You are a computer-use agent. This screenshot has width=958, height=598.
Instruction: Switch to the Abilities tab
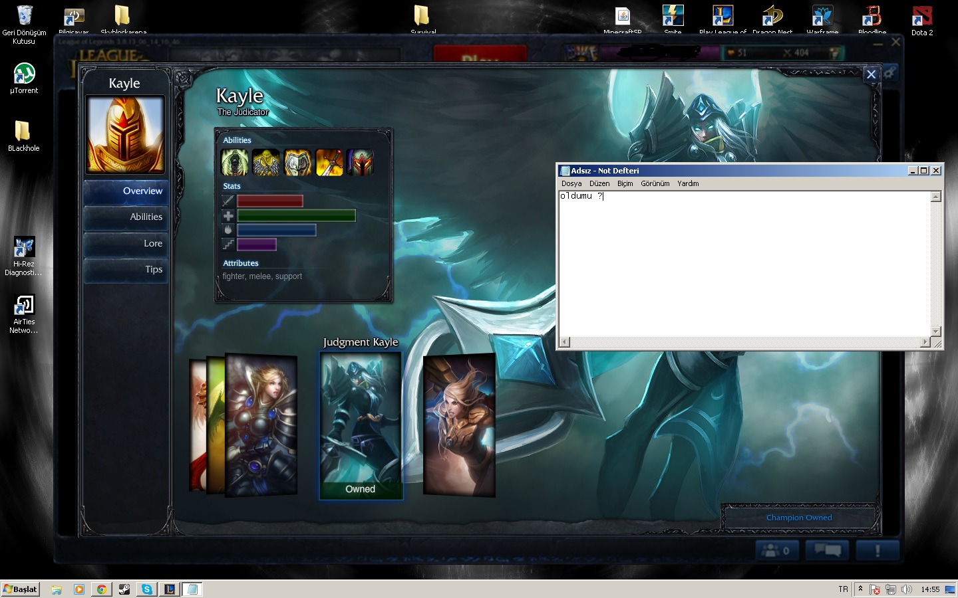[x=126, y=217]
